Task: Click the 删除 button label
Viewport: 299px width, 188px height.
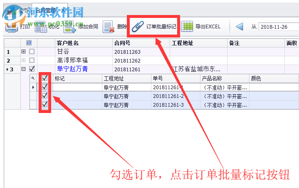Action: [122, 27]
